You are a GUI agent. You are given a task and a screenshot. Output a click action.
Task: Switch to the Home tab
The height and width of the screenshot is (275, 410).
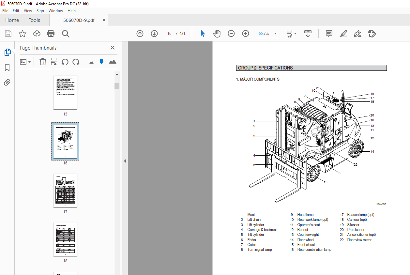click(x=12, y=20)
